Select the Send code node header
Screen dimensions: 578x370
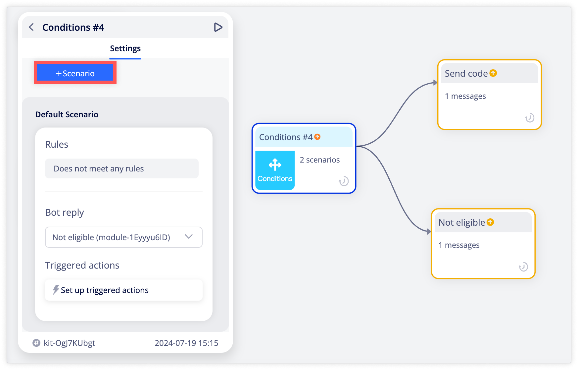489,73
